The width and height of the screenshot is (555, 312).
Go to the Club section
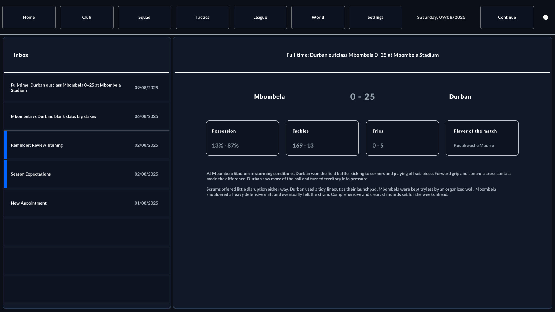(87, 17)
